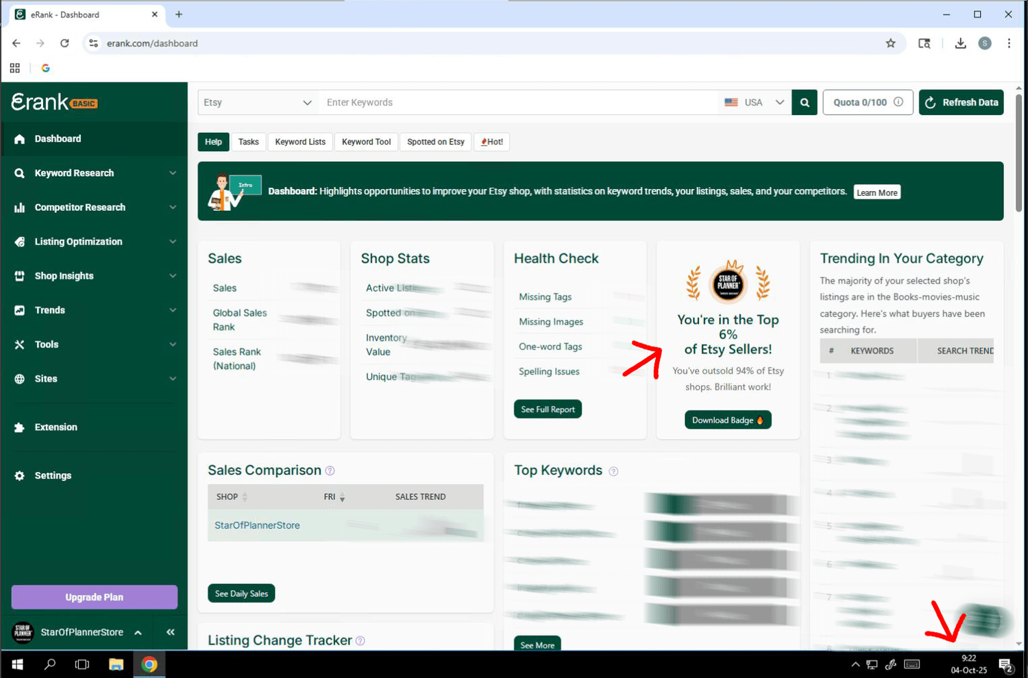Click Listing Change Tracker help icon

360,641
